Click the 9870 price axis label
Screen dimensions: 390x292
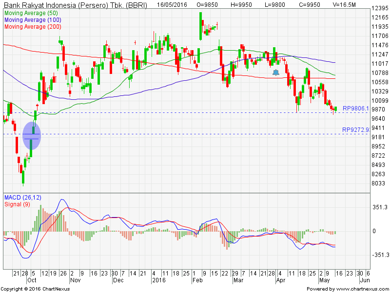tap(378, 109)
